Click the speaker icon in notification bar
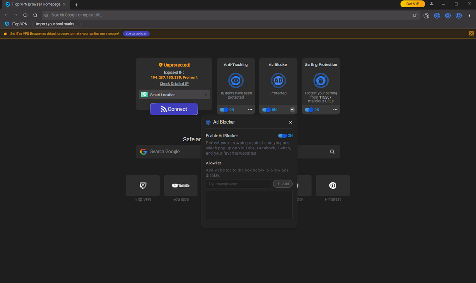The width and height of the screenshot is (476, 283). [x=6, y=34]
